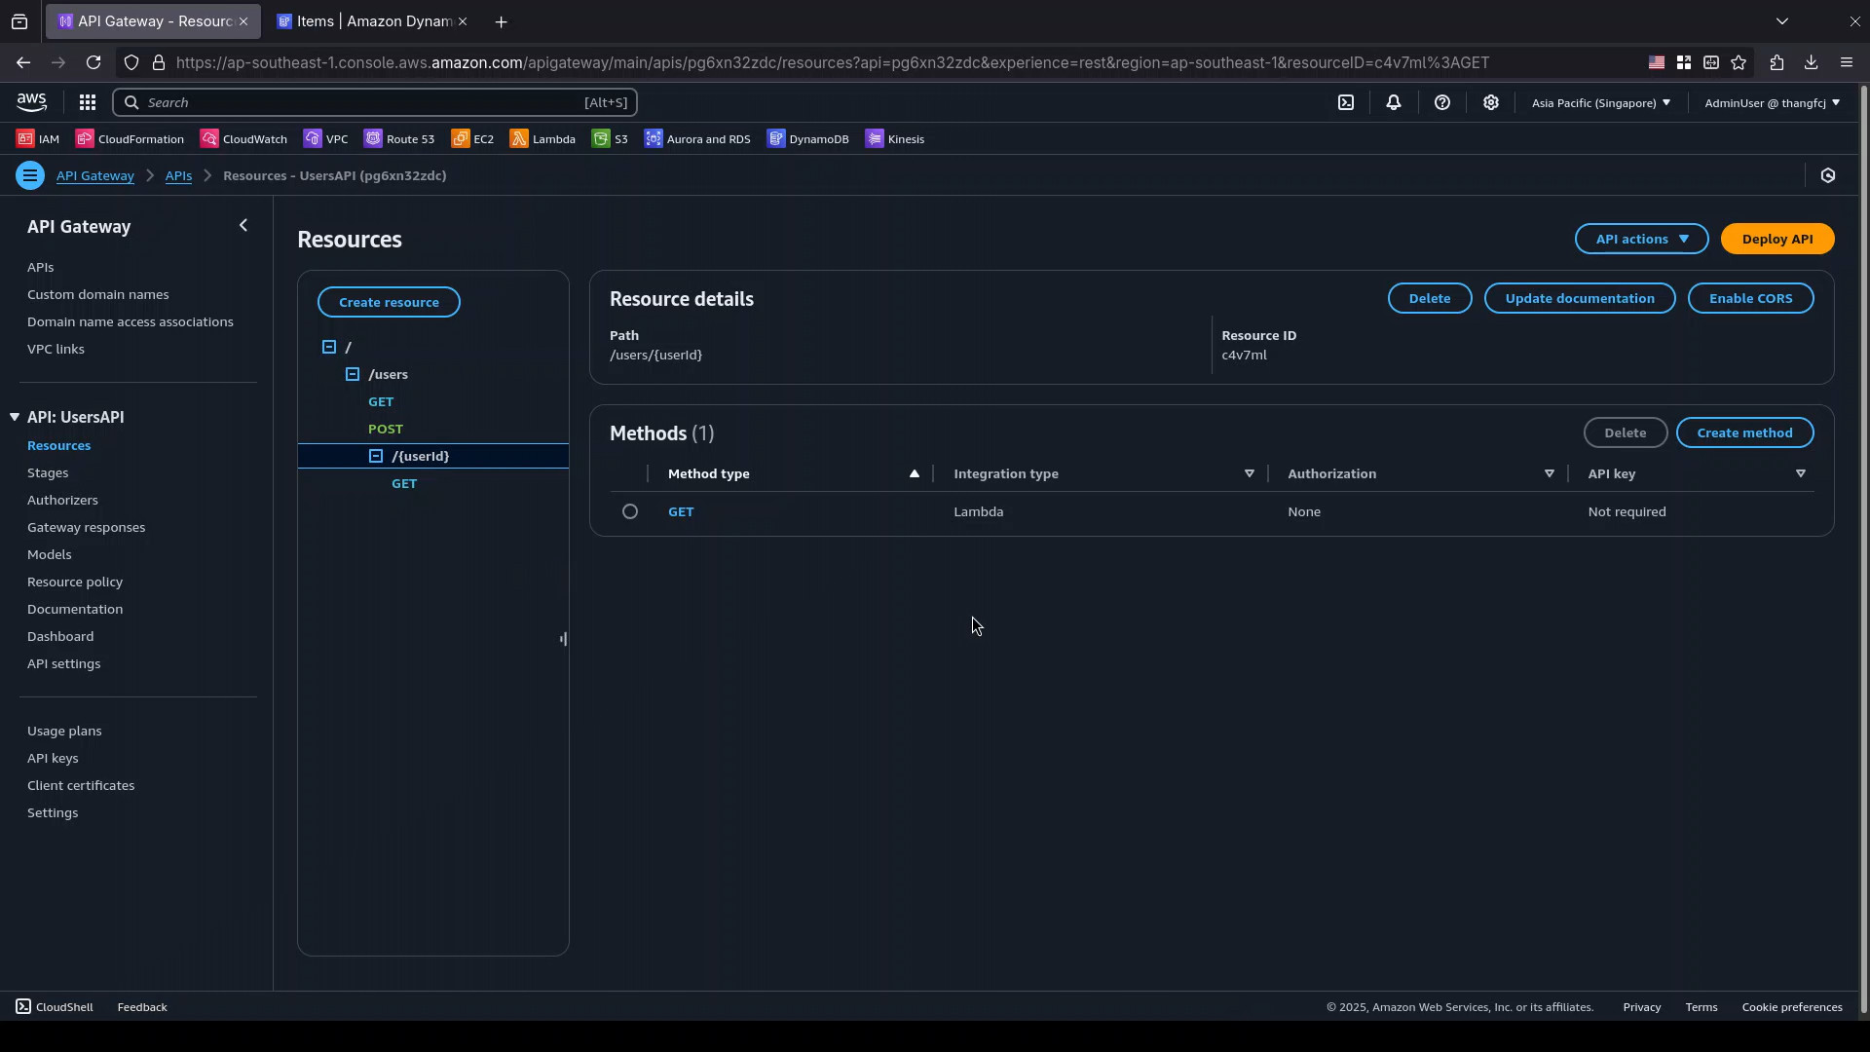Screen dimensions: 1870x1052
Task: Open the browser application menu
Action: tap(1847, 62)
